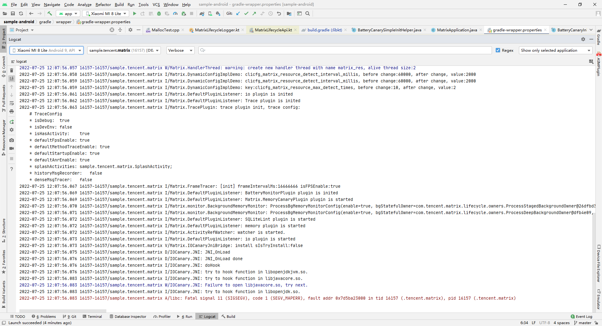Open the Resource Manager side panel

click(x=4, y=137)
